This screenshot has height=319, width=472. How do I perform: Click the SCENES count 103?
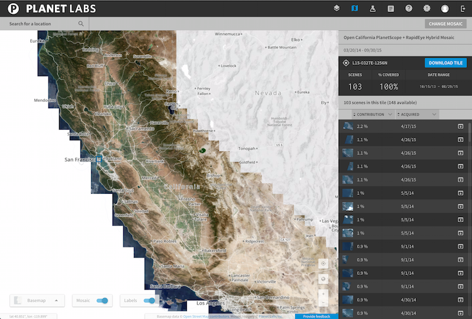(x=355, y=87)
